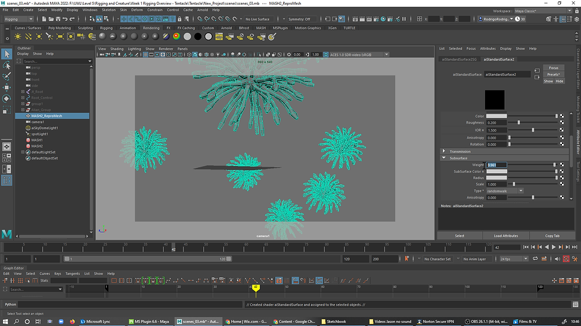This screenshot has height=326, width=581.
Task: Click the Presets button
Action: pyautogui.click(x=554, y=74)
